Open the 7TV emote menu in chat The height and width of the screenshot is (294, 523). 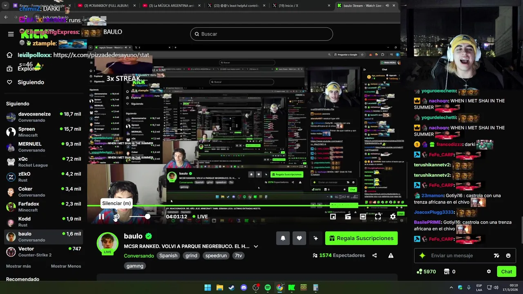pyautogui.click(x=496, y=256)
